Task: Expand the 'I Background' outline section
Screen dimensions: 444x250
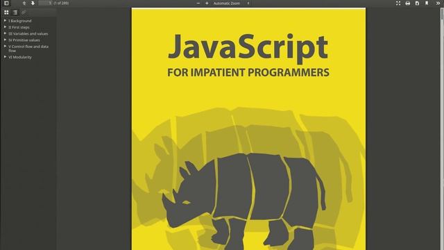Action: pos(5,21)
